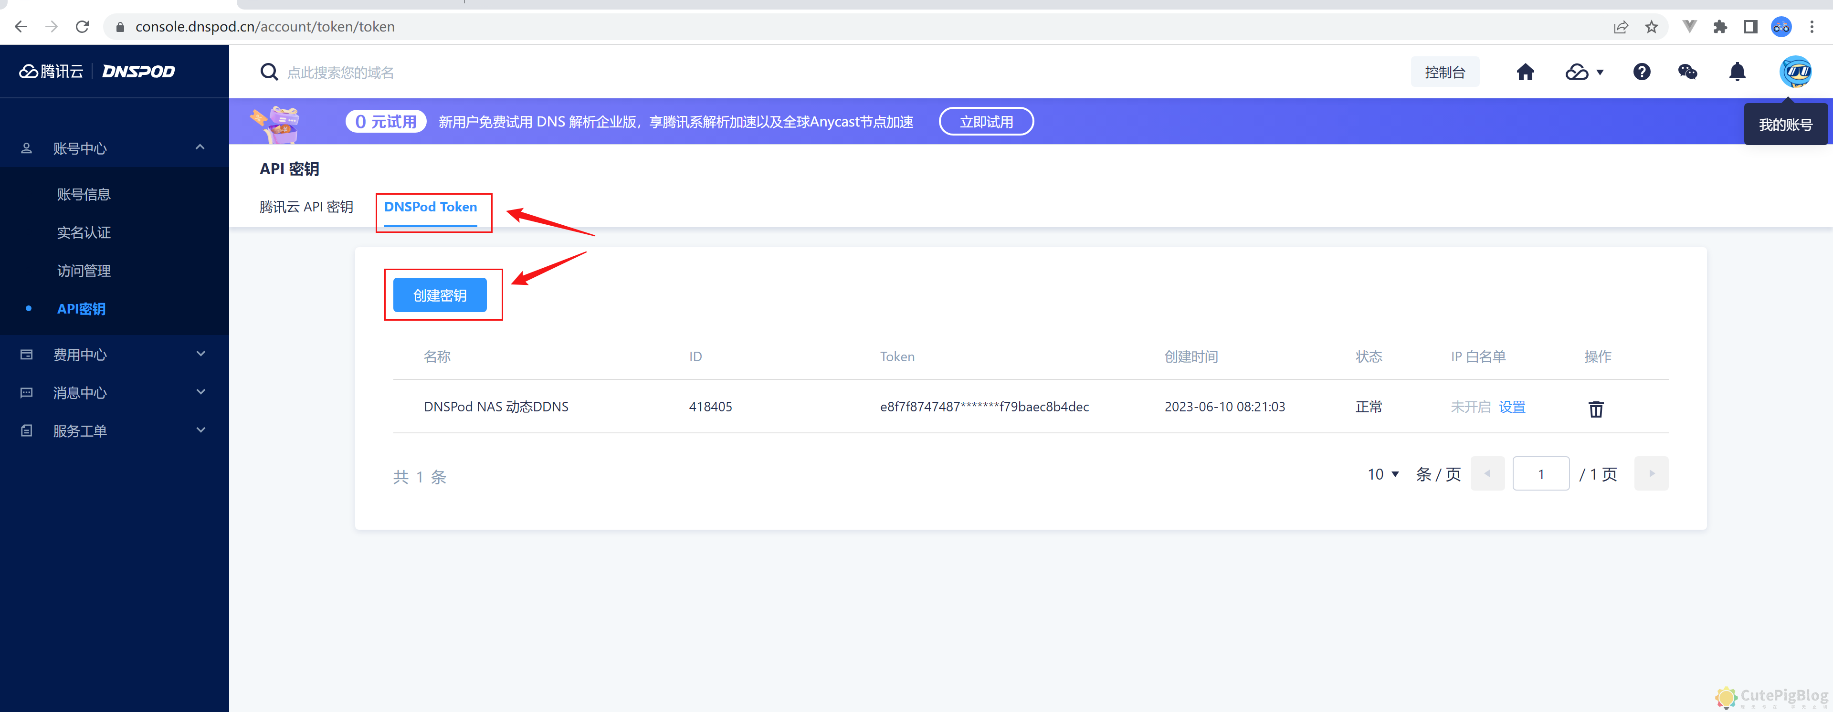Select the page number input field
Image resolution: width=1833 pixels, height=712 pixels.
1541,473
